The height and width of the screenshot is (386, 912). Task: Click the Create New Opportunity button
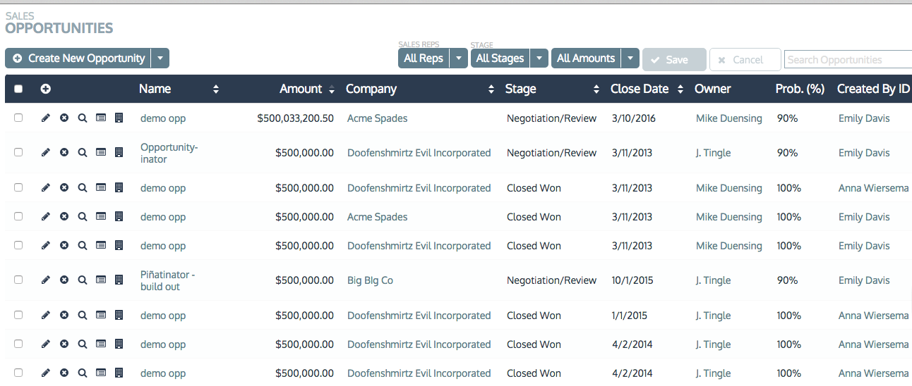(79, 58)
